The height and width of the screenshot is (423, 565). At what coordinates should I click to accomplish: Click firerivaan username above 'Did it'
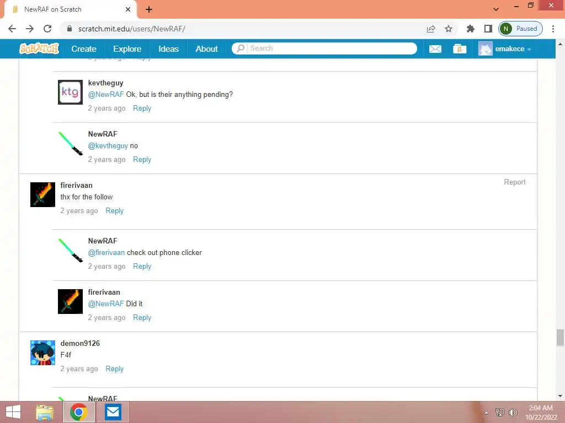(104, 292)
